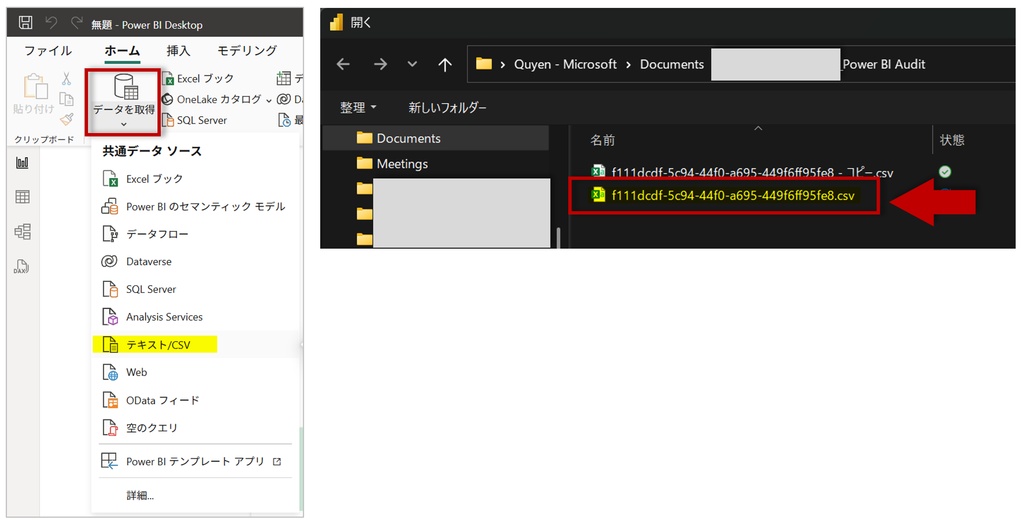Select Web data source
This screenshot has width=1025, height=525.
196,372
